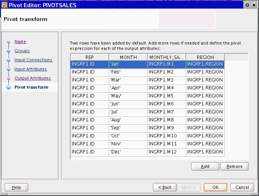This screenshot has height=196, width=259.
Task: Maximize the Pivot Editor window
Action: coord(247,5)
